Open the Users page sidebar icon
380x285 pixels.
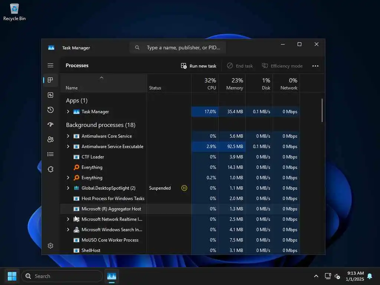coord(50,140)
